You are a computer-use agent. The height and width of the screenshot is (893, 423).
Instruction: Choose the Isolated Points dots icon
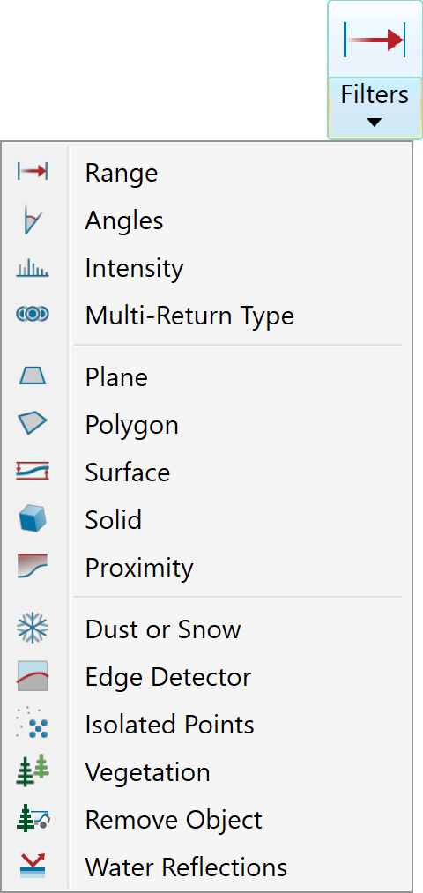(33, 723)
